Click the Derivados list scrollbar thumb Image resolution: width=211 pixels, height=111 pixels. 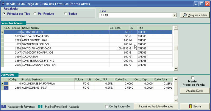coord(176,88)
